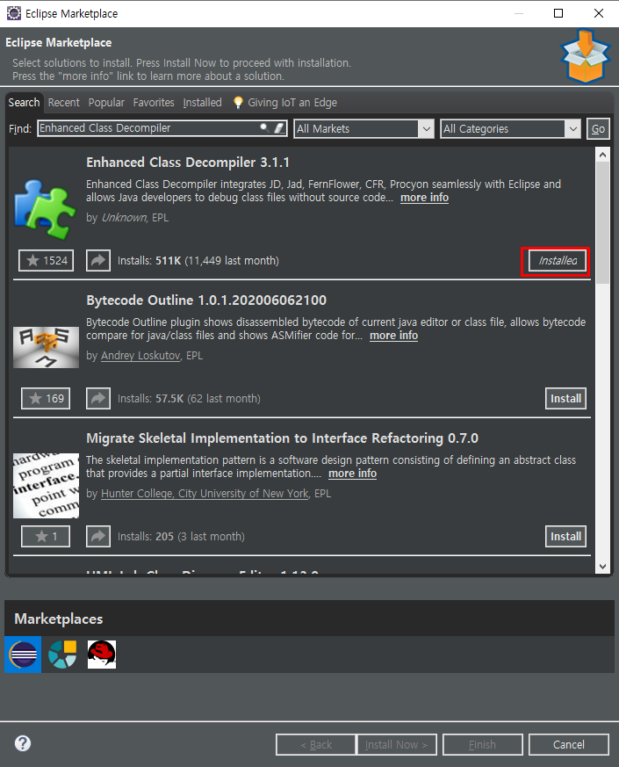Click the Install Now button
Image resolution: width=619 pixels, height=767 pixels.
point(397,744)
